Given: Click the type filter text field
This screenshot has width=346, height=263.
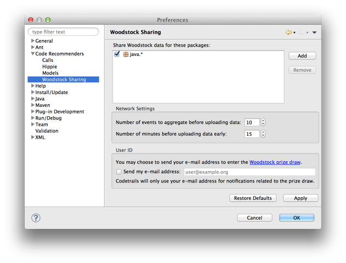Looking at the screenshot, I should pos(63,32).
